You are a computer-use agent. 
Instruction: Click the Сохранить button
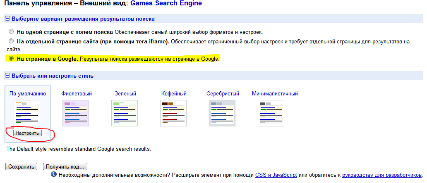pos(21,167)
